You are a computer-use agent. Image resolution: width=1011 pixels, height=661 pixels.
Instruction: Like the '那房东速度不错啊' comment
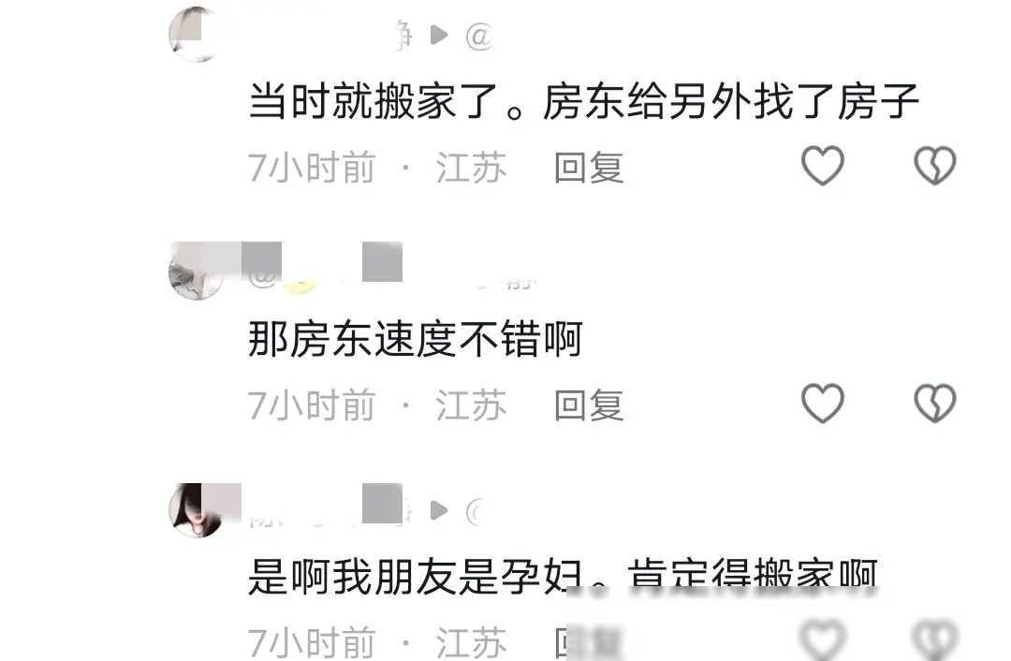[822, 404]
